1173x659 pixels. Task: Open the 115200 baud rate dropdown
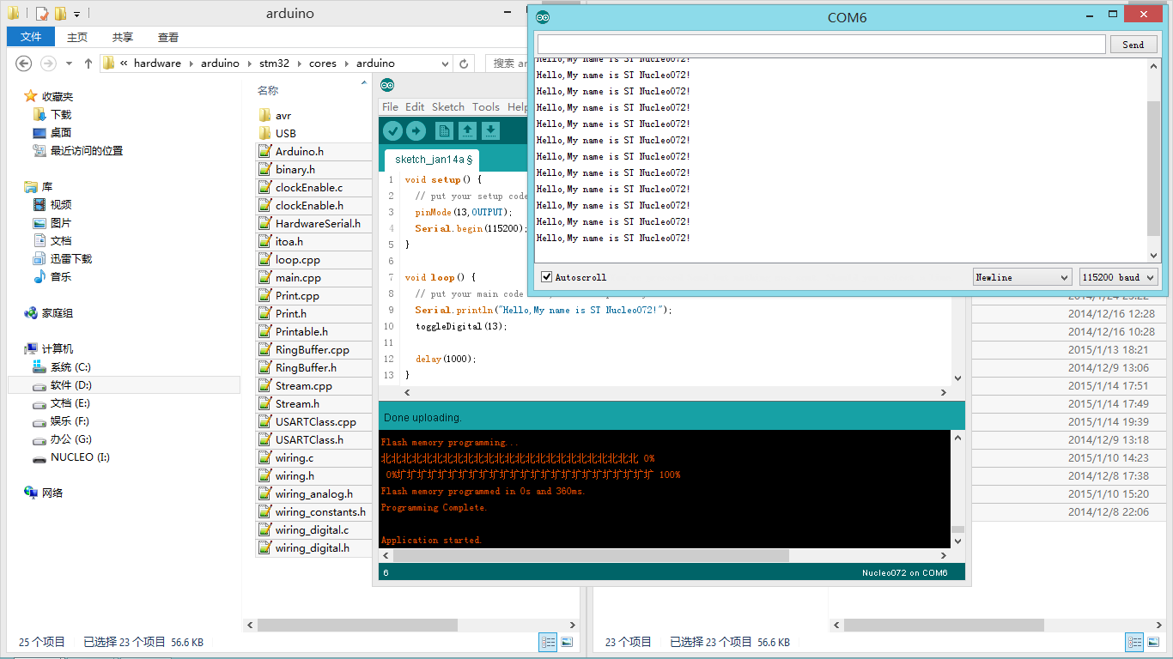[1119, 277]
